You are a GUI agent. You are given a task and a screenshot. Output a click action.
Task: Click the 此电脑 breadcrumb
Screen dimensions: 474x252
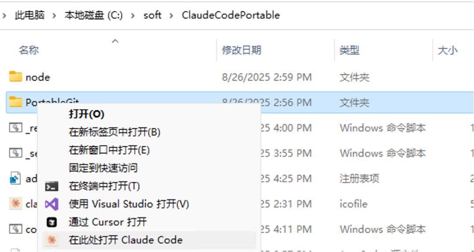coord(29,15)
